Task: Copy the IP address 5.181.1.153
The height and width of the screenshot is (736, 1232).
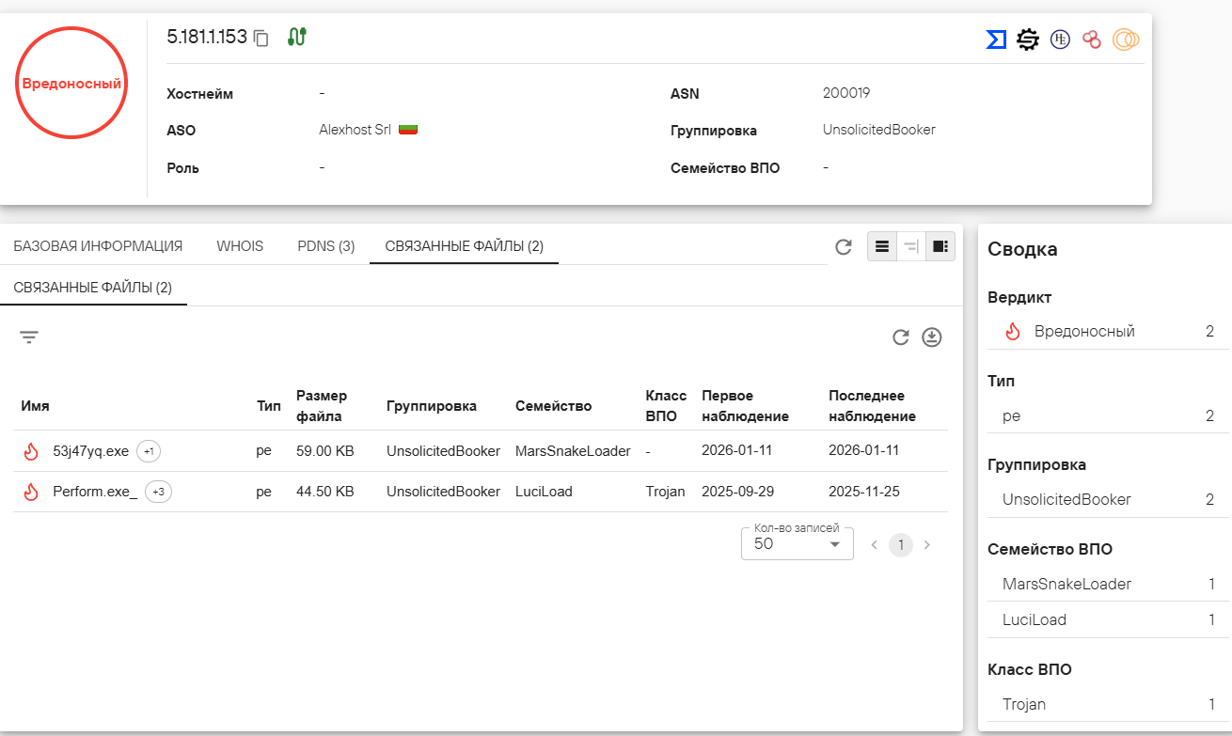Action: [261, 39]
